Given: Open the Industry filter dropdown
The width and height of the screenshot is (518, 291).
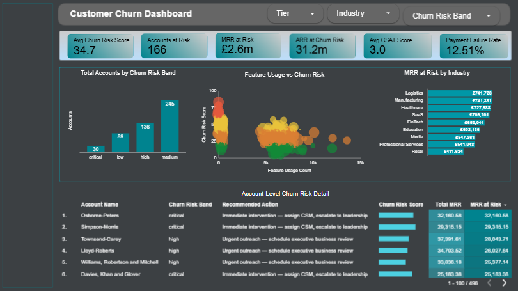Looking at the screenshot, I should pyautogui.click(x=363, y=13).
